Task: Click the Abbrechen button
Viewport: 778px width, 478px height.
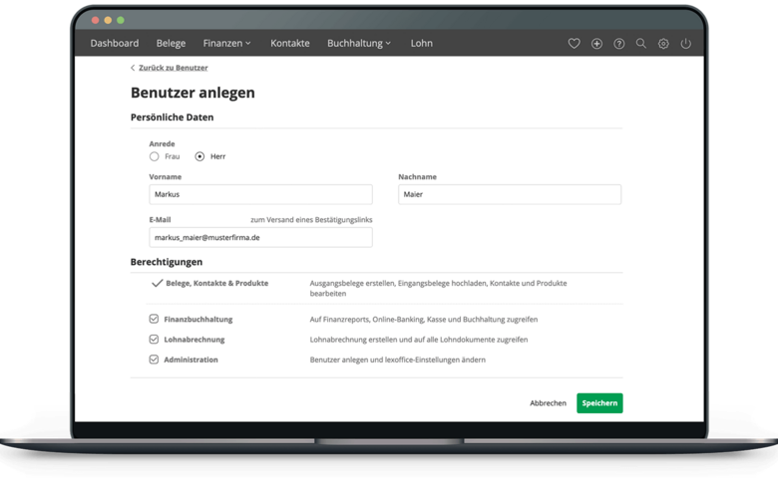Action: [x=548, y=403]
